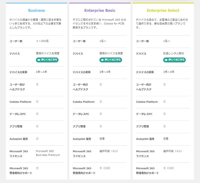200x183 pixels.
Task: Click Autopilot 任意 value in Enterprise Select
Action: pyautogui.click(x=166, y=139)
